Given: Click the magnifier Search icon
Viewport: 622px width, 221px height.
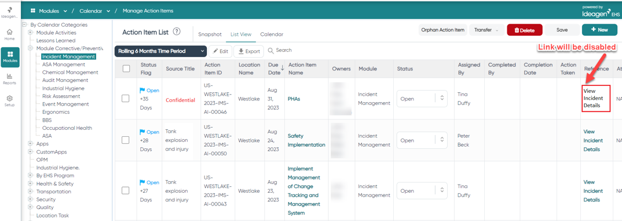Looking at the screenshot, I should [271, 51].
